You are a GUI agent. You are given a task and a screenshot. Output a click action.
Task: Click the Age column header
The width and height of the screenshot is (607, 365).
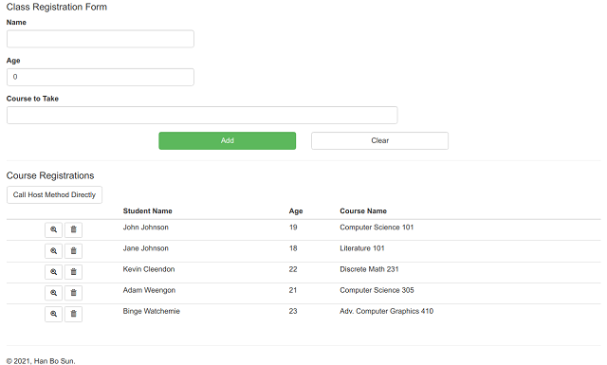click(x=296, y=211)
